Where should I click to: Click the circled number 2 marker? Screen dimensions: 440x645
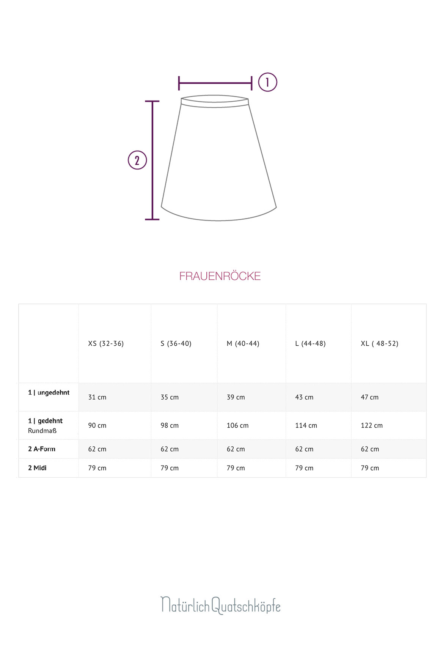[137, 160]
